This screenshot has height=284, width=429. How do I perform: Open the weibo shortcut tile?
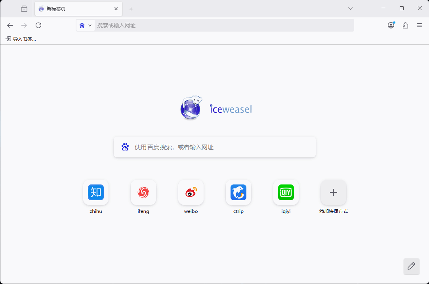(x=191, y=192)
